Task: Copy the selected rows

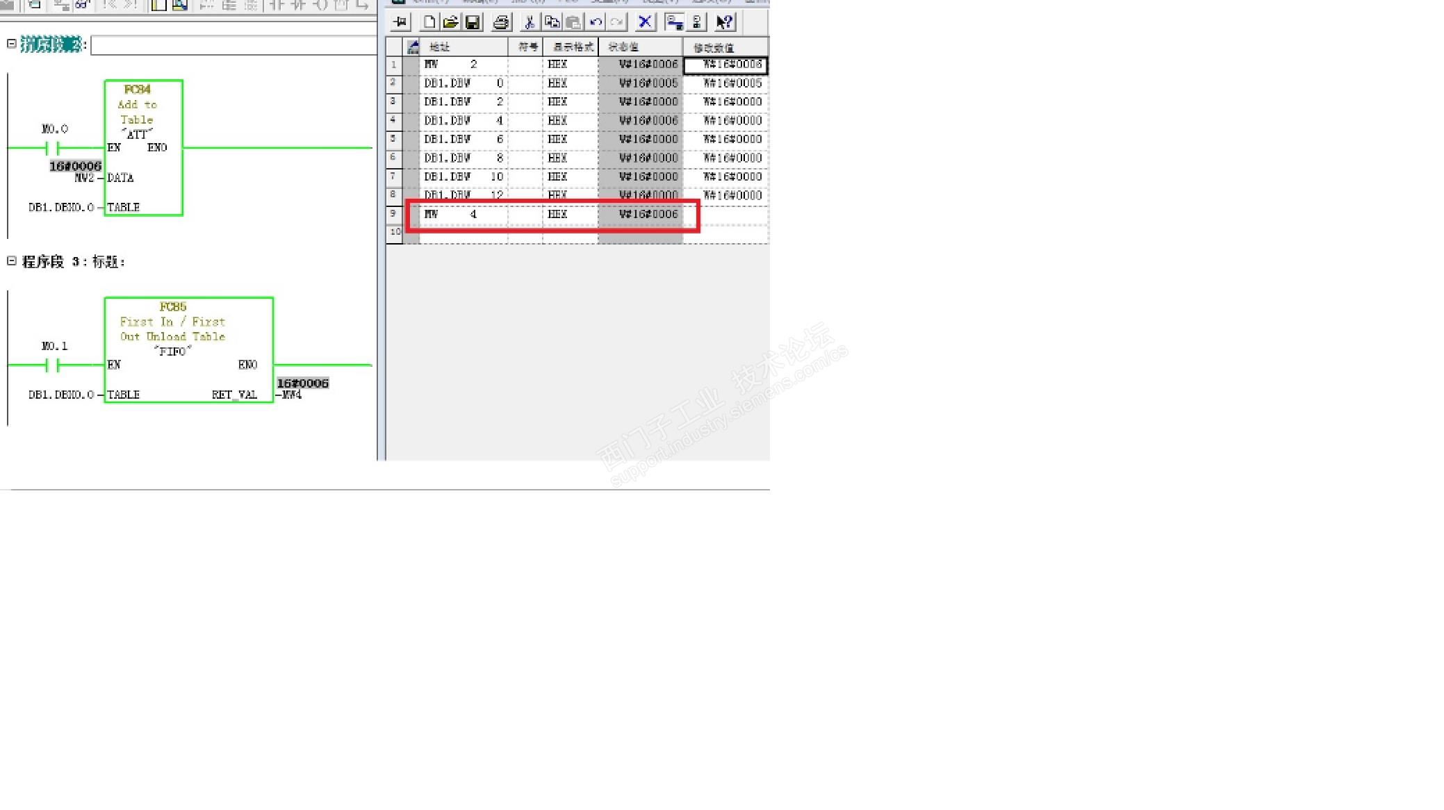Action: coord(552,22)
